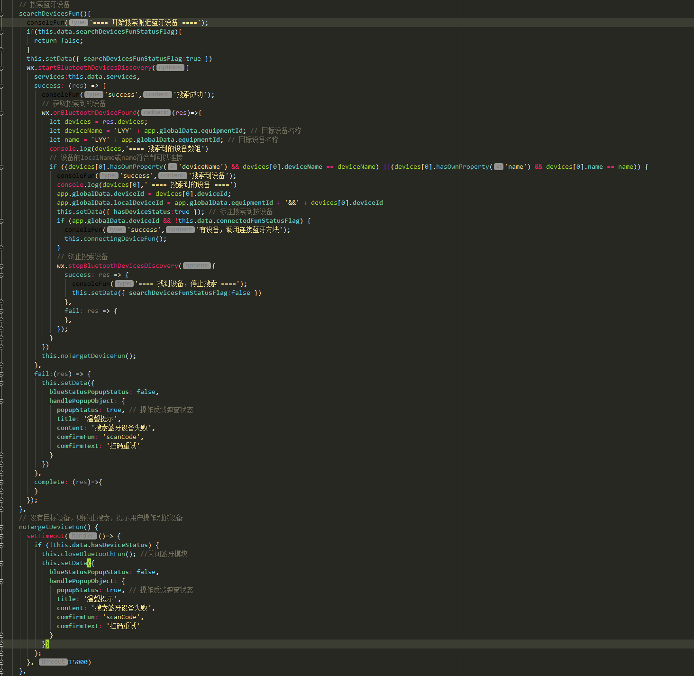
Task: Place cursor on wx.stopBluetoothDevicesDiscovery
Action: point(123,266)
